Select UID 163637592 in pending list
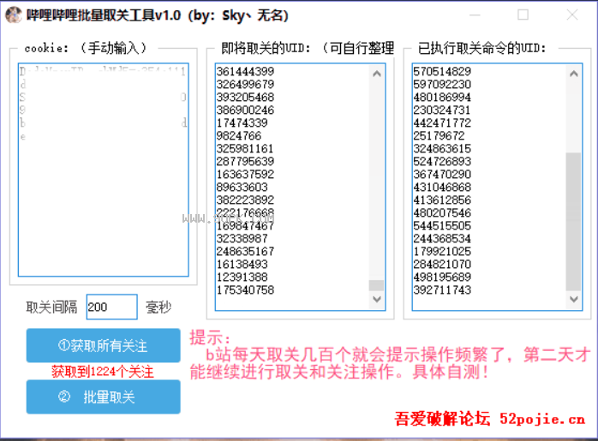The image size is (598, 441). click(x=245, y=174)
